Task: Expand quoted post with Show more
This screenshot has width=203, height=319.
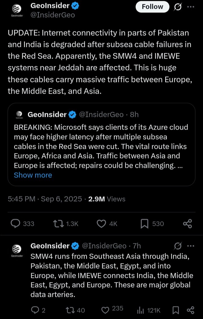Action: click(33, 175)
